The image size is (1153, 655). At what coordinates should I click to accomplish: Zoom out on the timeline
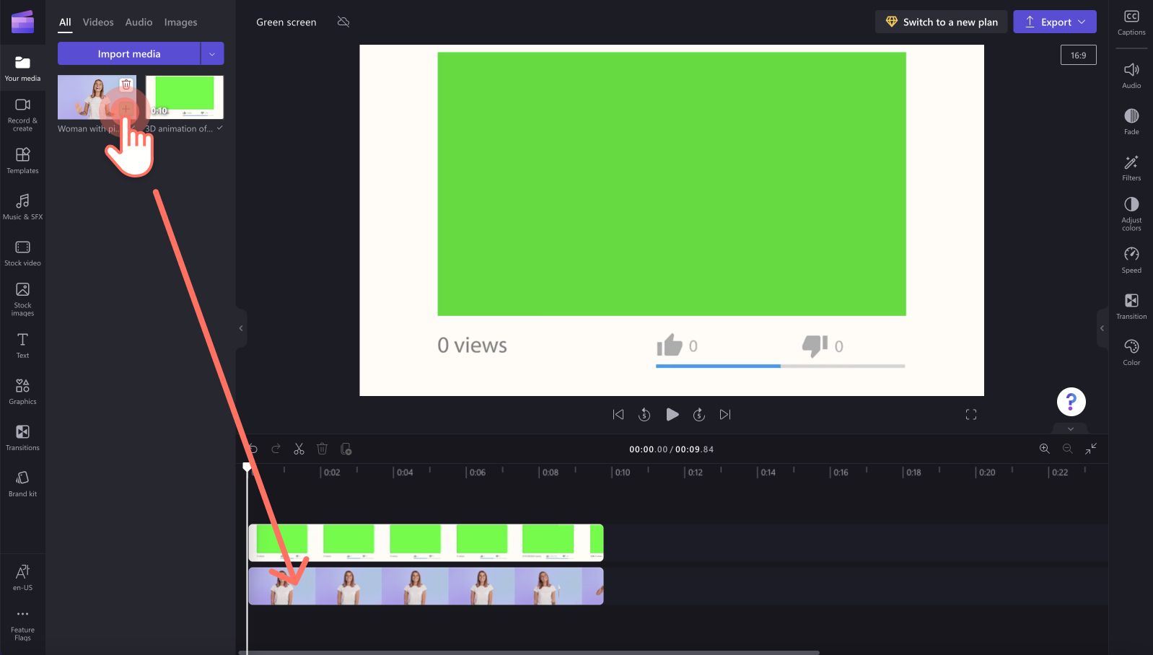point(1067,449)
